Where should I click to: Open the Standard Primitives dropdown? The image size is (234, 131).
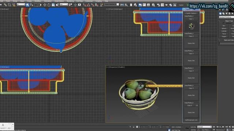(226, 17)
